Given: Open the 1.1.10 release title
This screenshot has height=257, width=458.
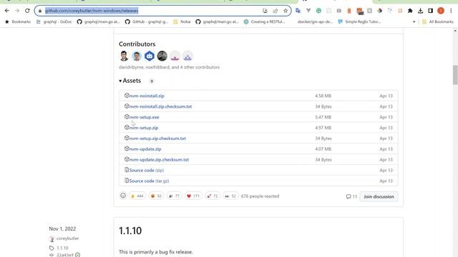Looking at the screenshot, I should point(130,231).
